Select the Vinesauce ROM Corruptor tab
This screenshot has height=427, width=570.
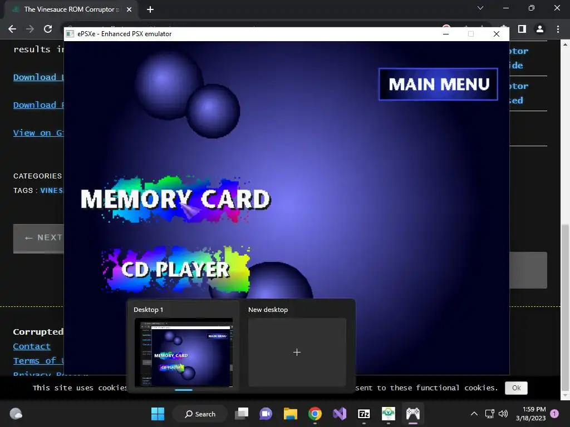pos(71,9)
